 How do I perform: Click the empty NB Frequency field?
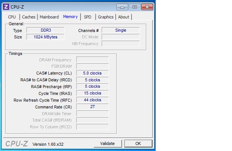coord(121,44)
